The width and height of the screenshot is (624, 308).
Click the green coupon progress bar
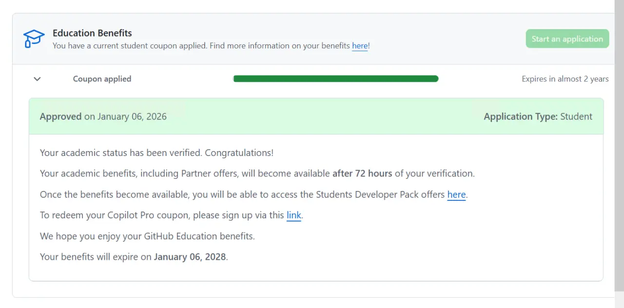336,79
